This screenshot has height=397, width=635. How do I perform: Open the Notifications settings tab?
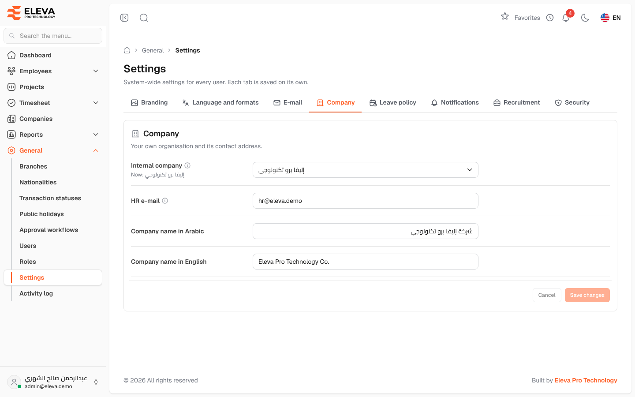point(455,102)
